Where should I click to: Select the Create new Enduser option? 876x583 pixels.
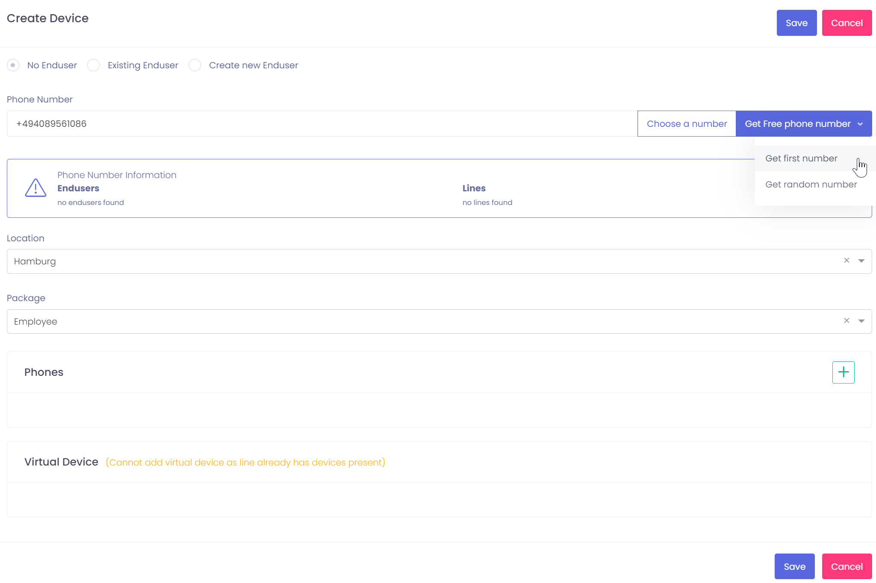195,65
